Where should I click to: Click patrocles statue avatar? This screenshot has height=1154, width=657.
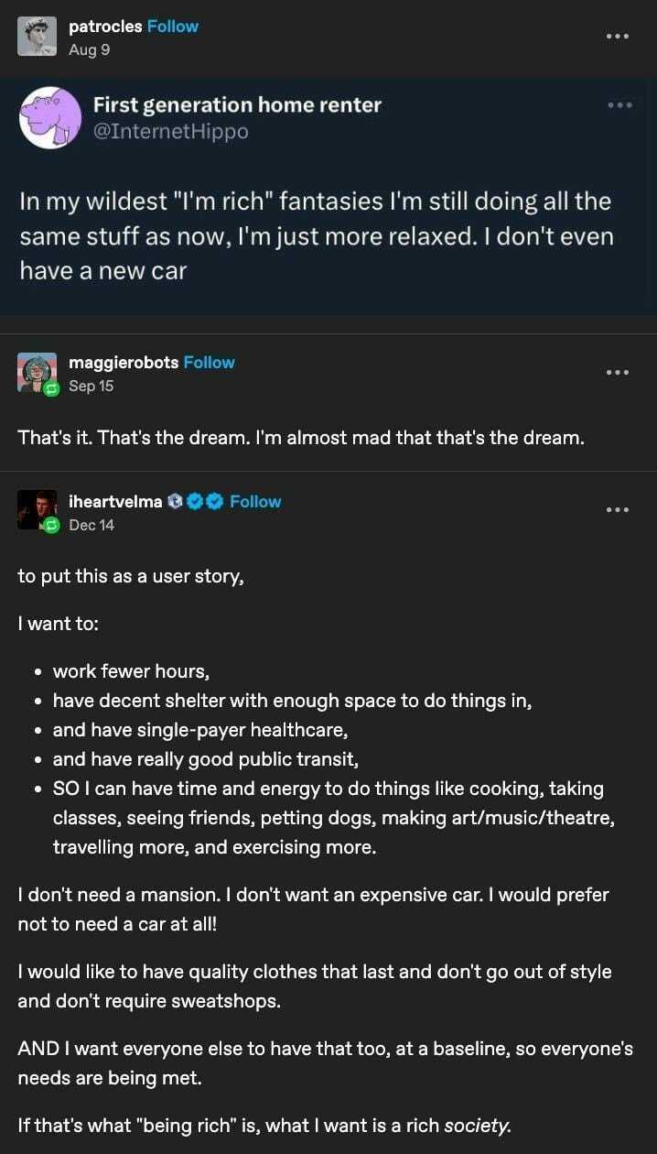tap(37, 37)
